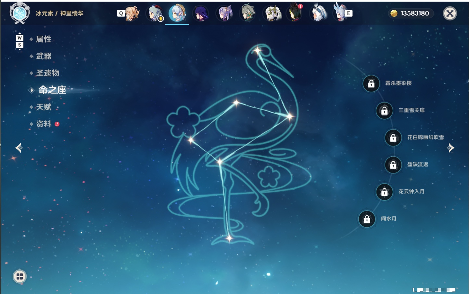This screenshot has width=469, height=294.
Task: Click the lock icon for 花白锦画纸吹雪
Action: point(393,138)
